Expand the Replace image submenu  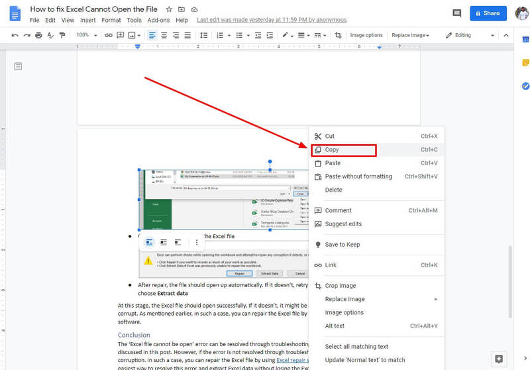tap(376, 299)
